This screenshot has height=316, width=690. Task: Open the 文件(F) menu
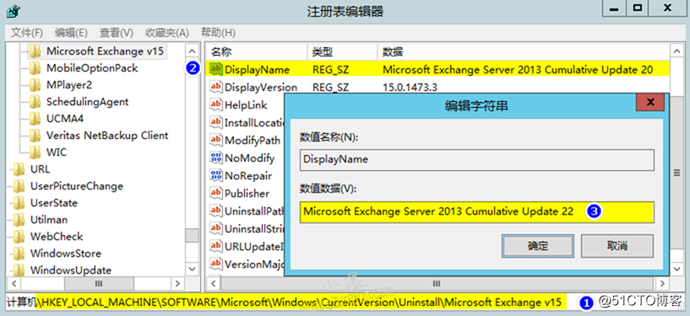27,33
